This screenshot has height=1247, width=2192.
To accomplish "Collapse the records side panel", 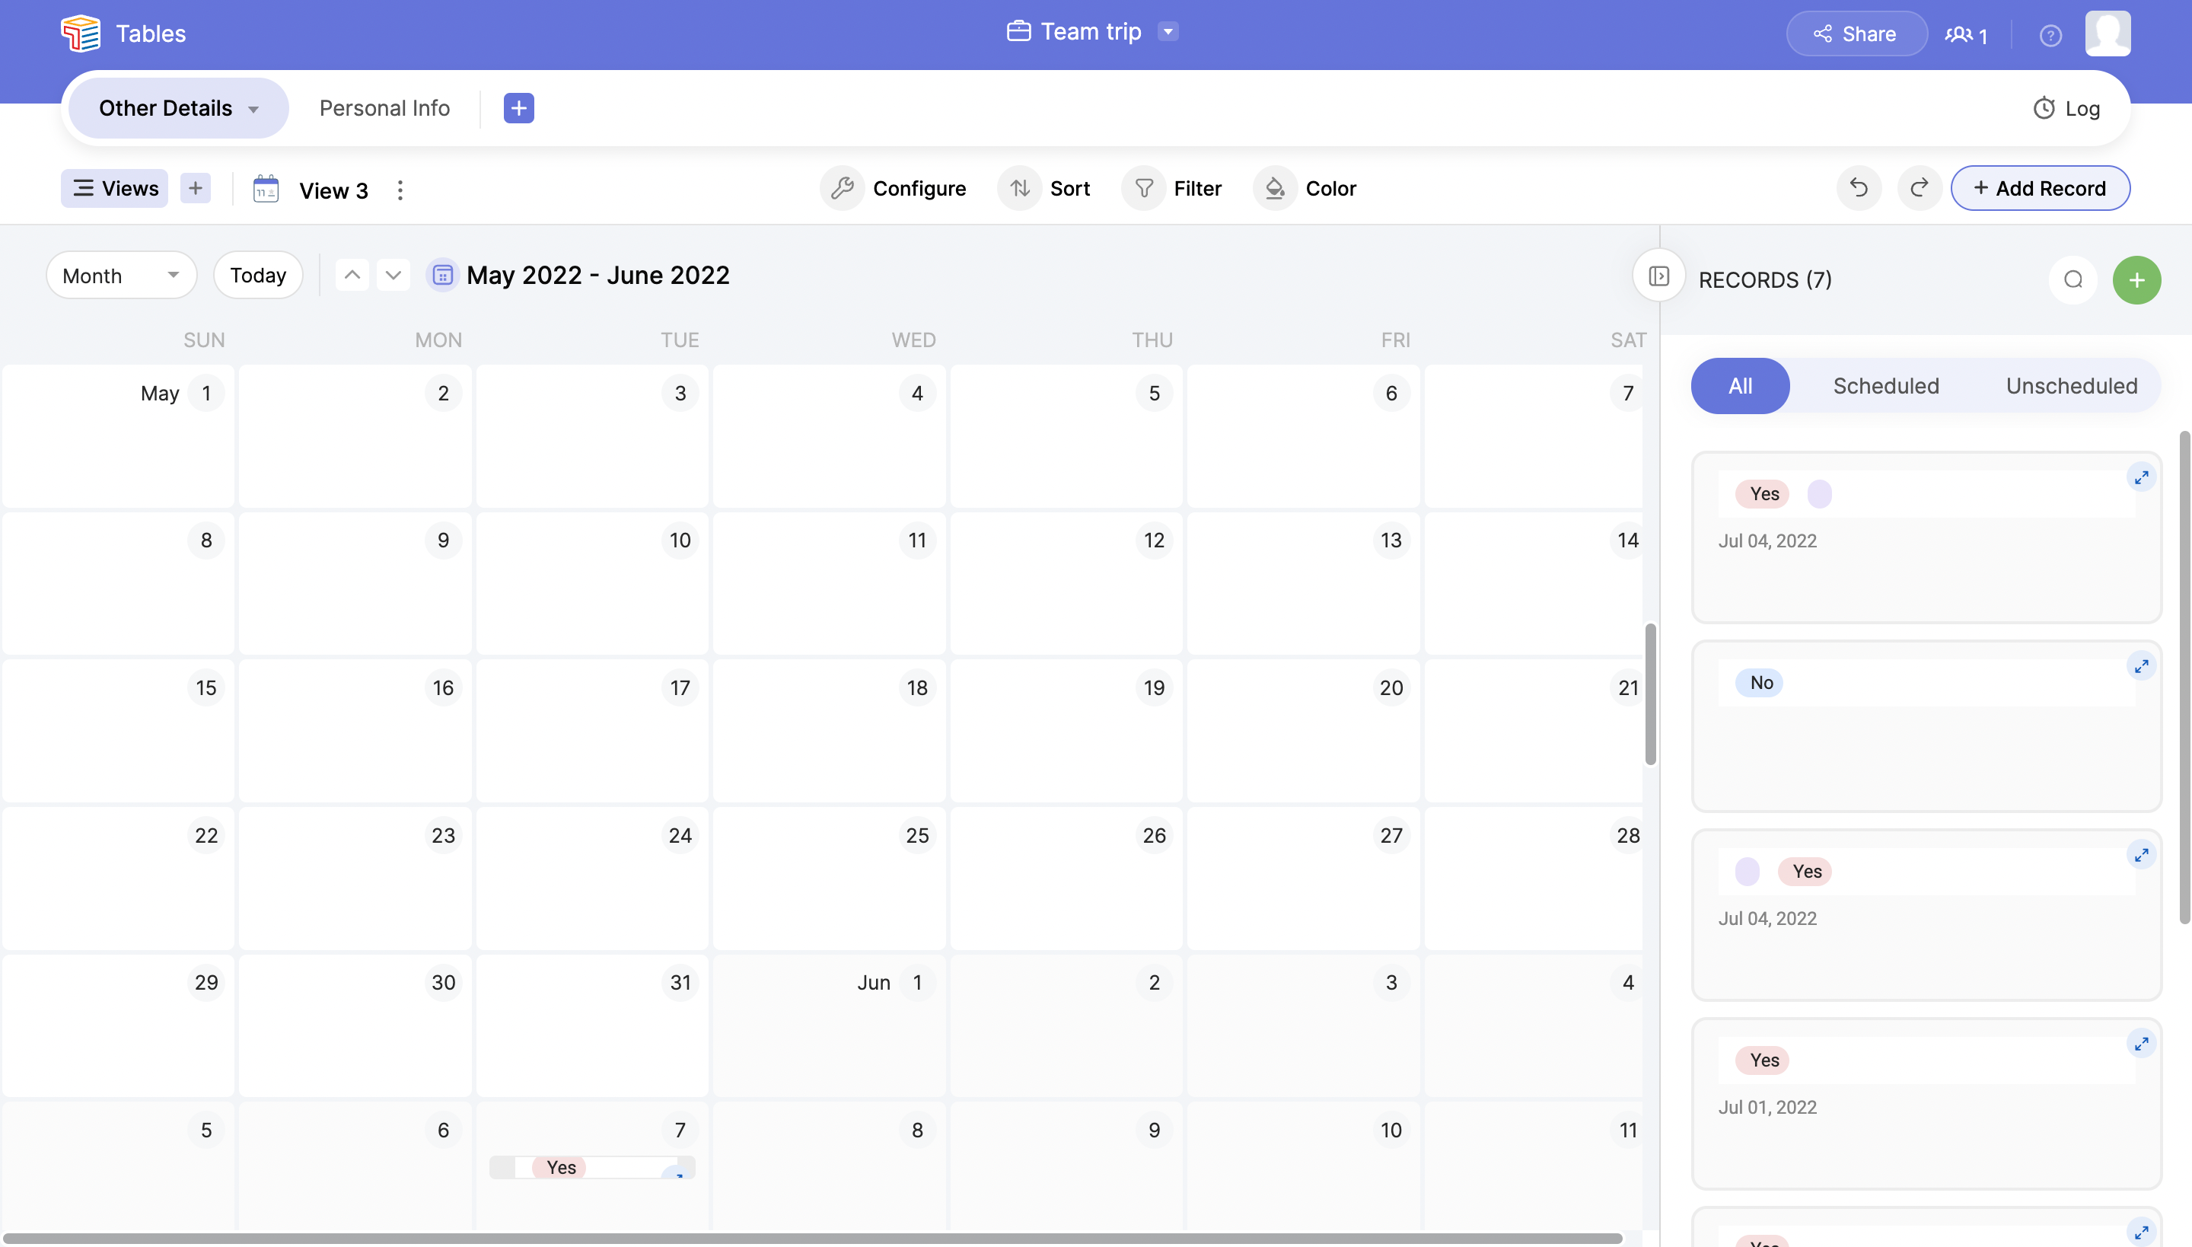I will (1658, 276).
